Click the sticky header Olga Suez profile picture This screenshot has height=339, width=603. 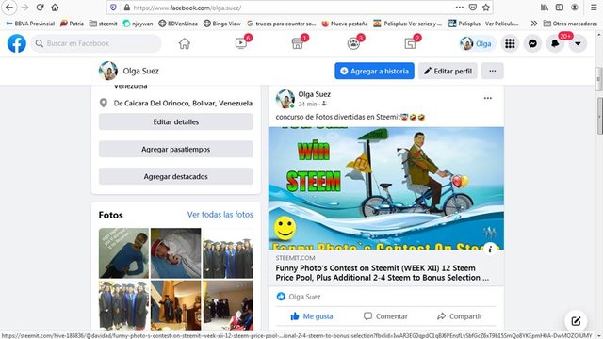(108, 71)
